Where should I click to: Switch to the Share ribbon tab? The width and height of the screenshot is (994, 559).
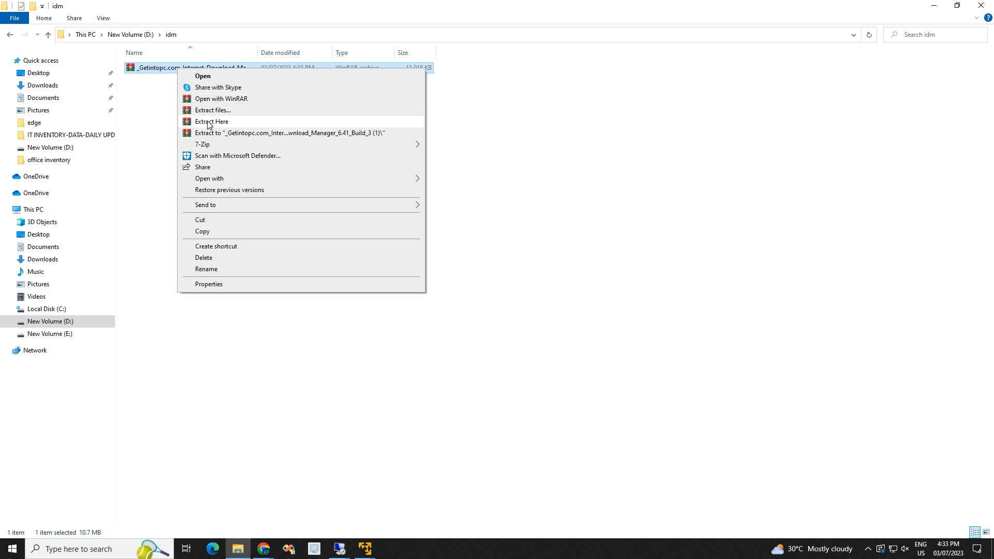click(x=74, y=18)
